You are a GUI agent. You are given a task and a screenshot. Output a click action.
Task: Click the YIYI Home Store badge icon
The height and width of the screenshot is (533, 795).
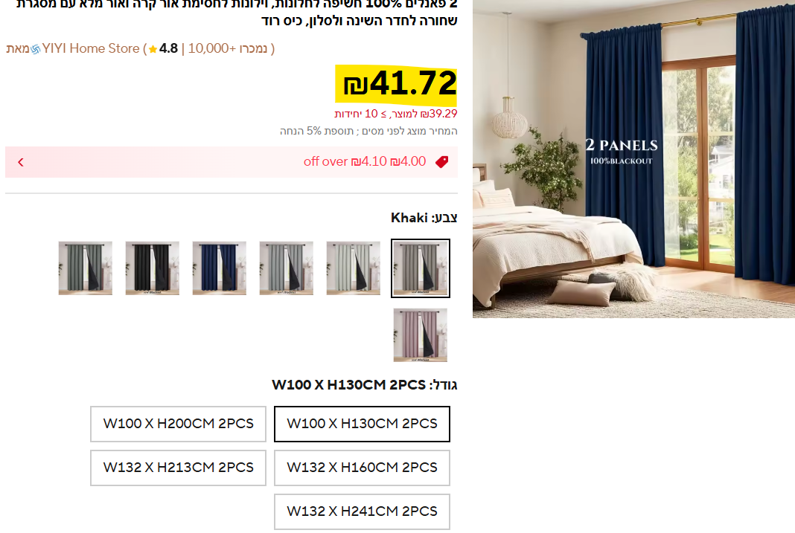36,49
